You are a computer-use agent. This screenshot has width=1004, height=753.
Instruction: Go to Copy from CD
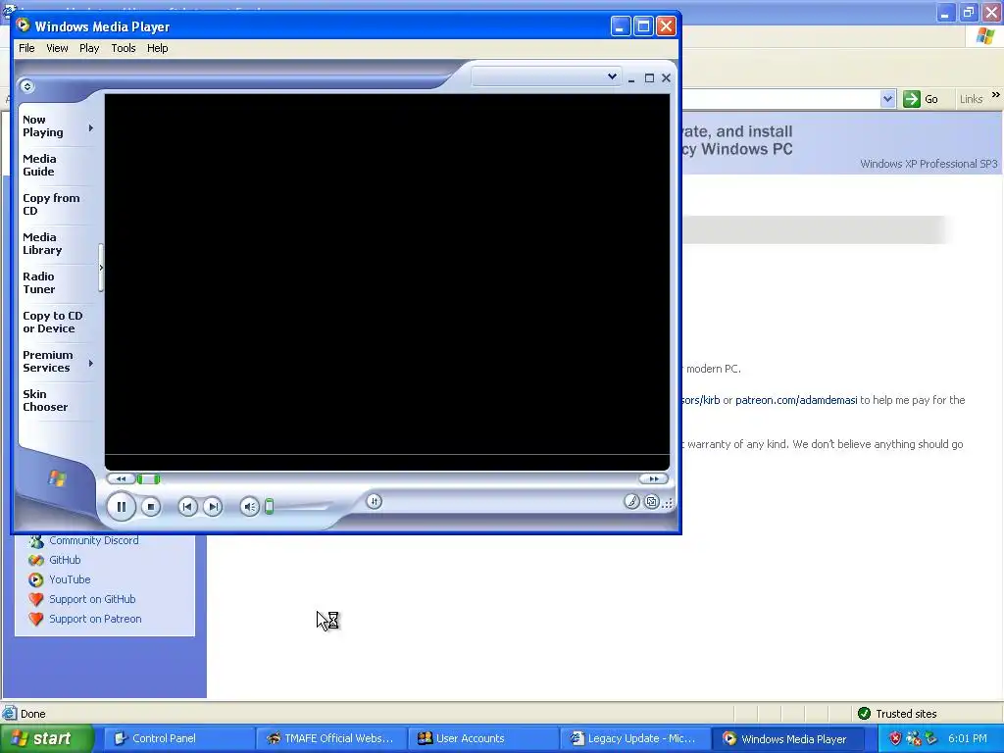click(x=51, y=204)
